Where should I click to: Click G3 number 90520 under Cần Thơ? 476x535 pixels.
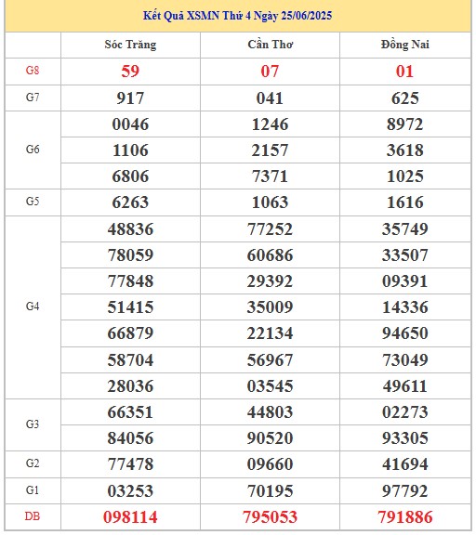pyautogui.click(x=270, y=438)
